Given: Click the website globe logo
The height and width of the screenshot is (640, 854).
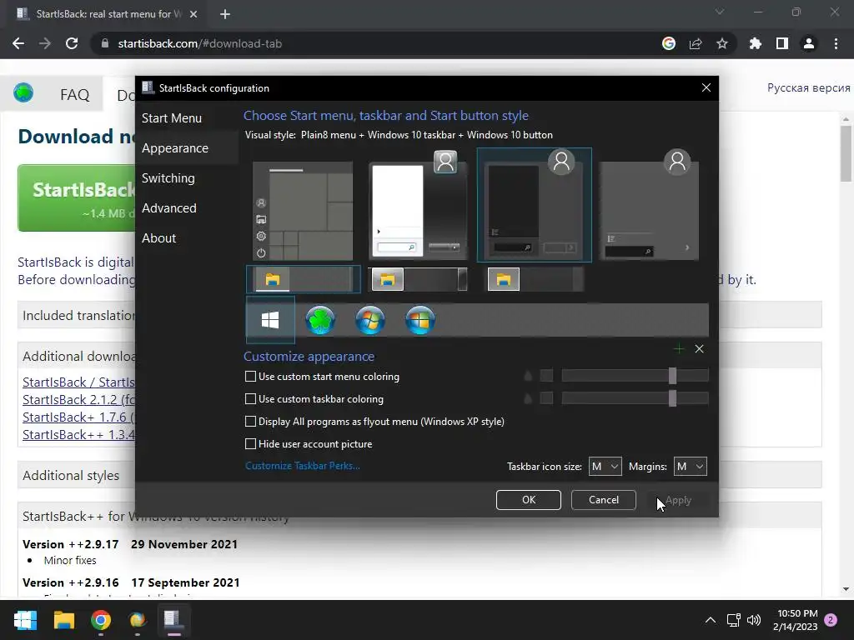Looking at the screenshot, I should pyautogui.click(x=23, y=92).
